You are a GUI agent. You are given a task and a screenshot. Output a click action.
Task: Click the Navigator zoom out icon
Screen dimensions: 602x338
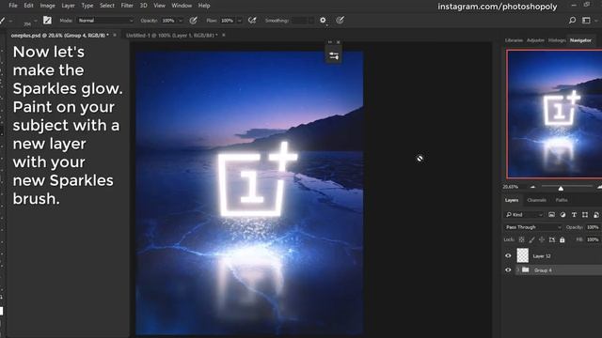point(532,187)
